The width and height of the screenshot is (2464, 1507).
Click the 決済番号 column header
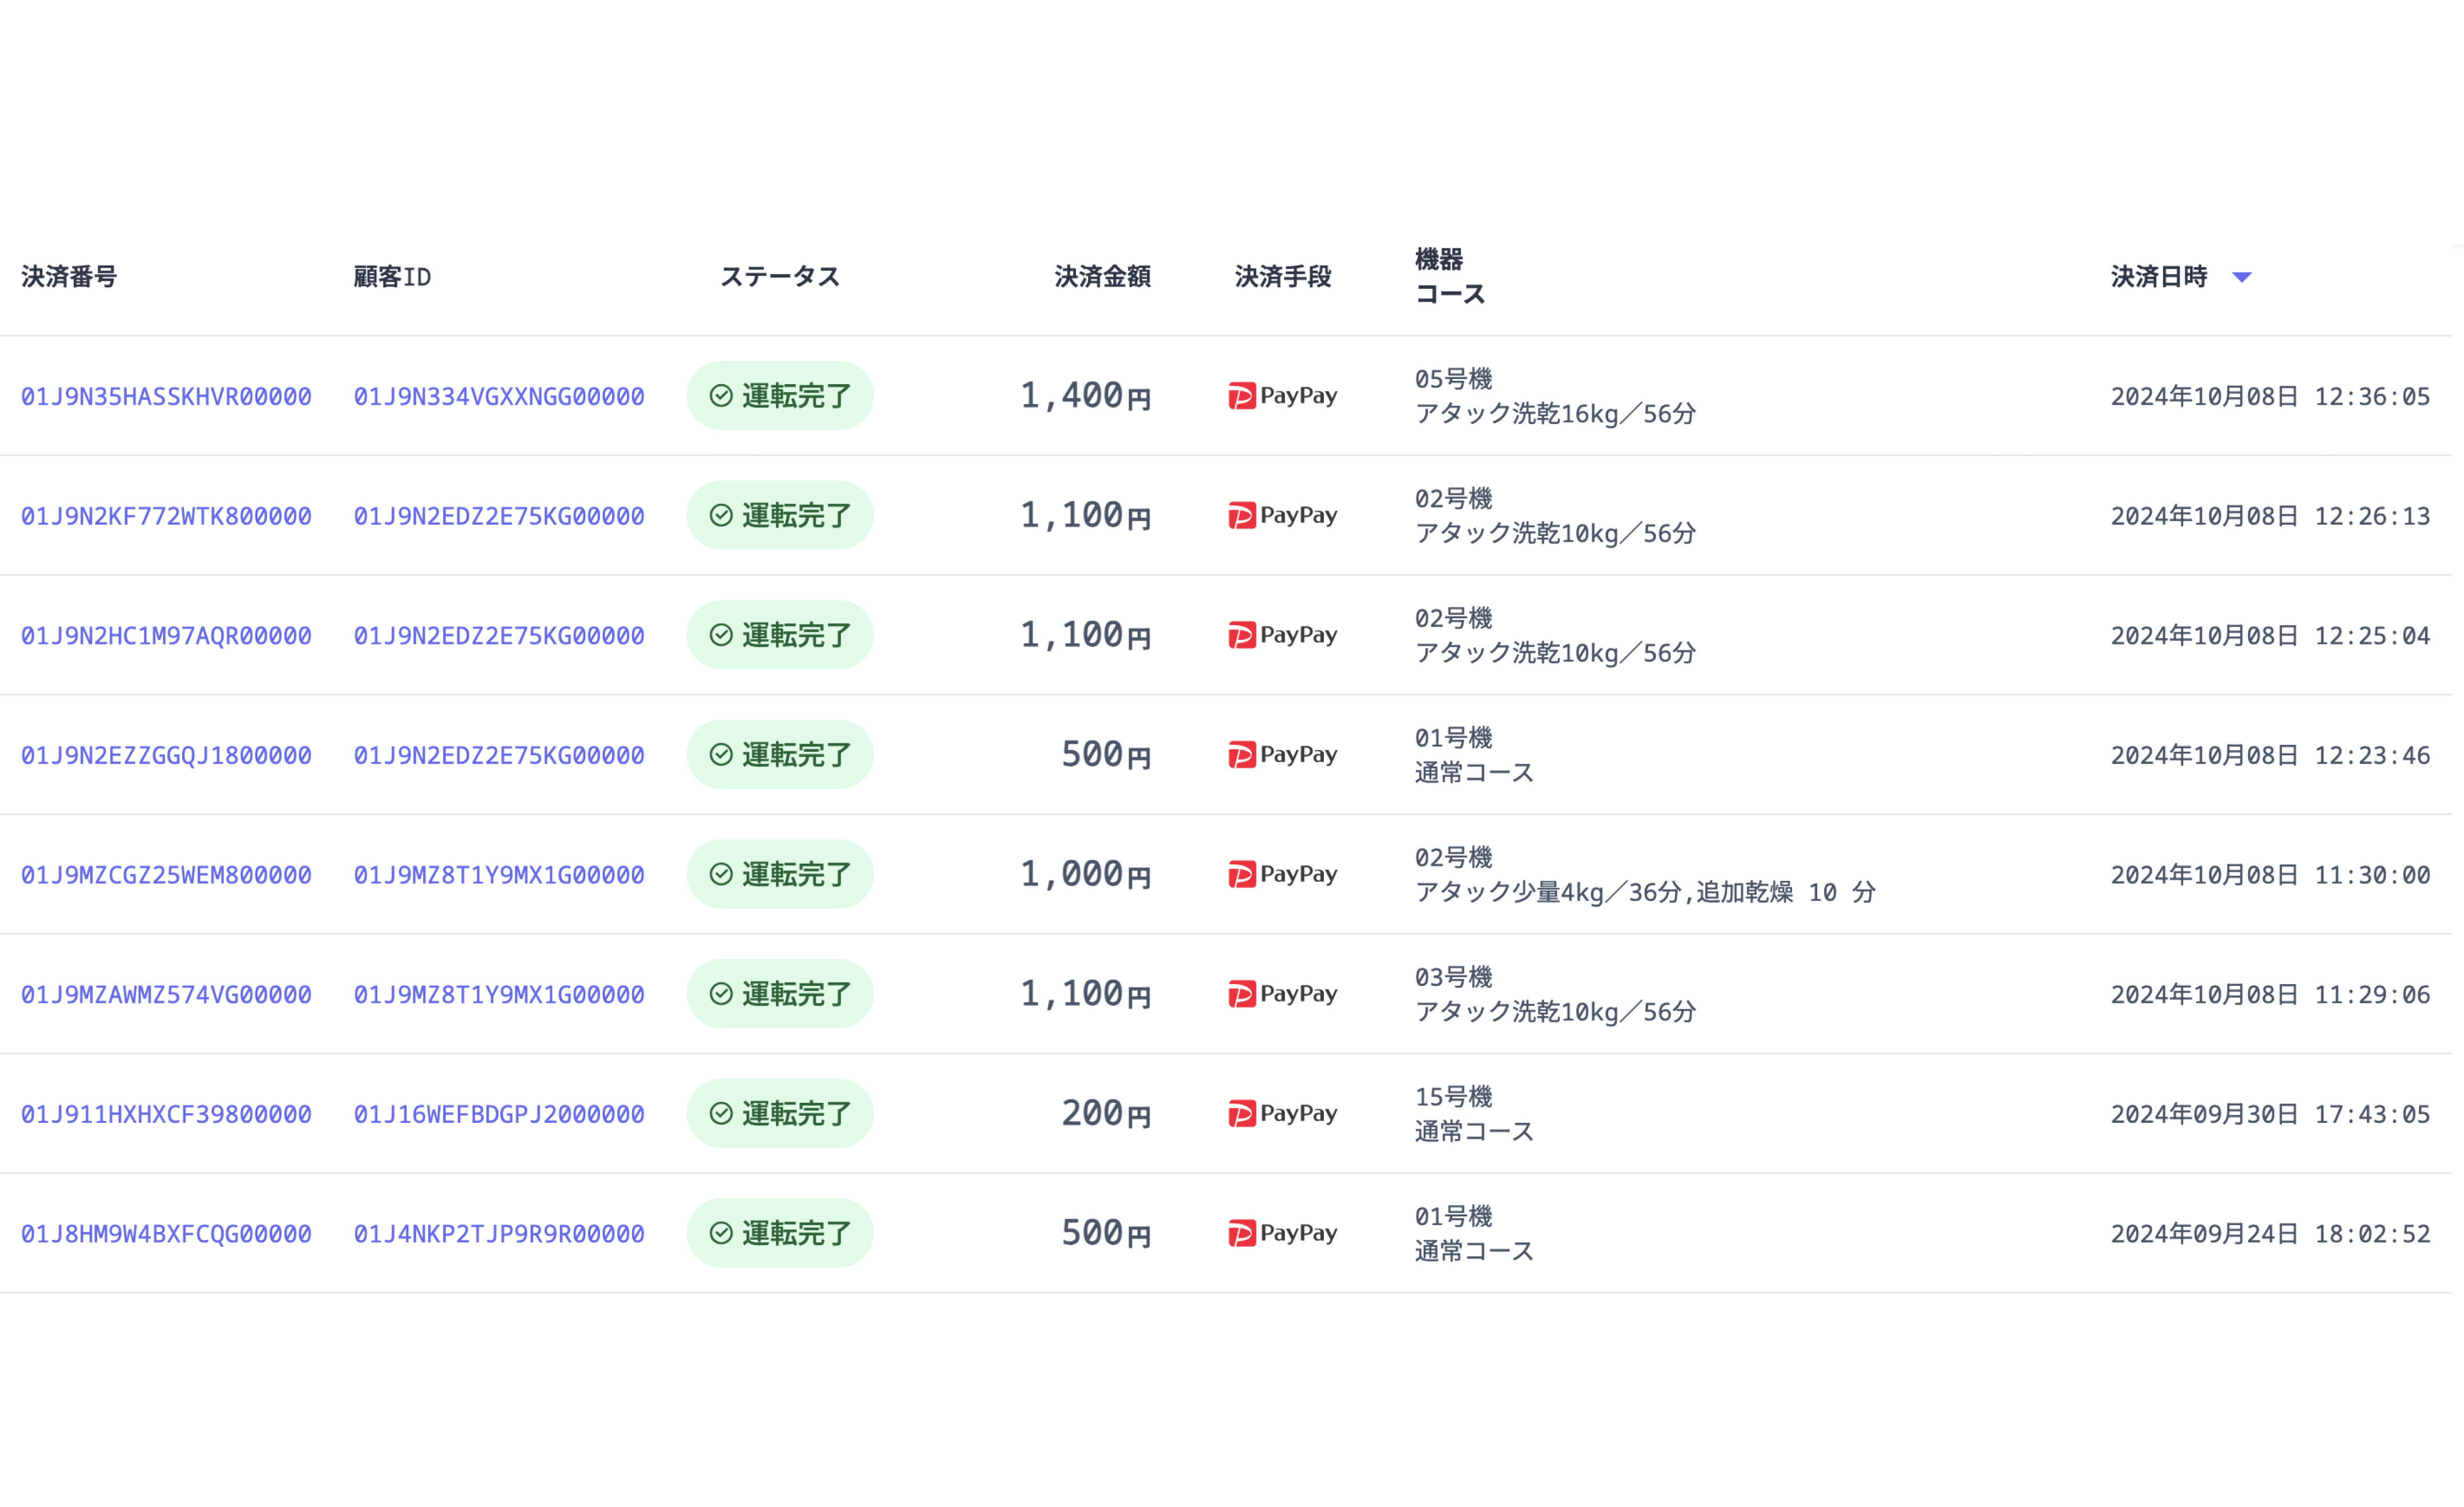68,278
